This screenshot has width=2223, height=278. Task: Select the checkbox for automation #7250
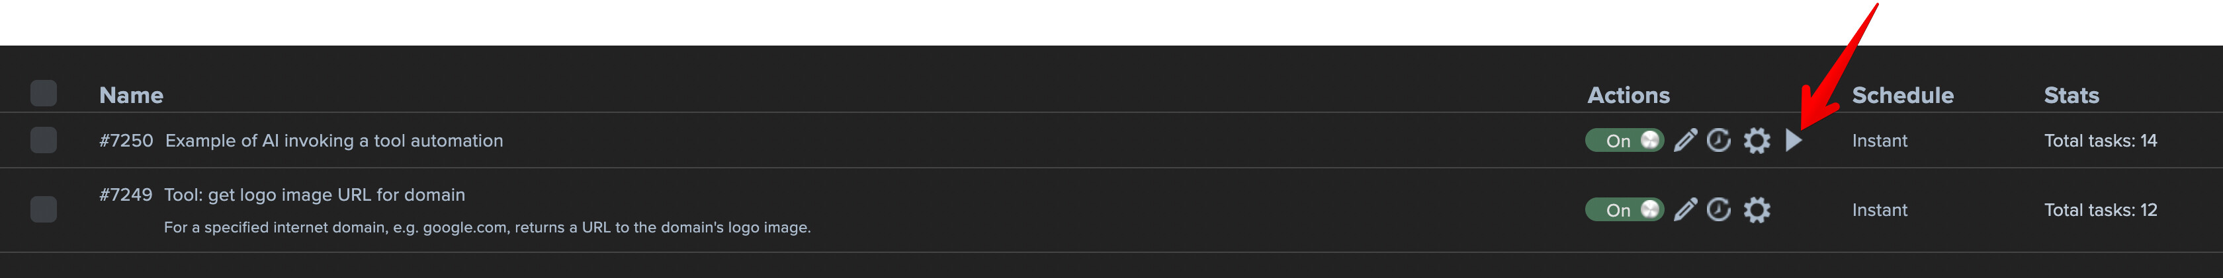click(x=43, y=139)
